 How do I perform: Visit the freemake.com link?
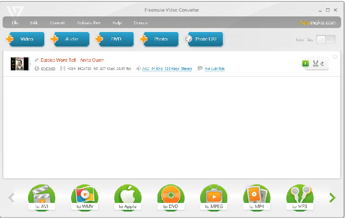click(x=317, y=22)
